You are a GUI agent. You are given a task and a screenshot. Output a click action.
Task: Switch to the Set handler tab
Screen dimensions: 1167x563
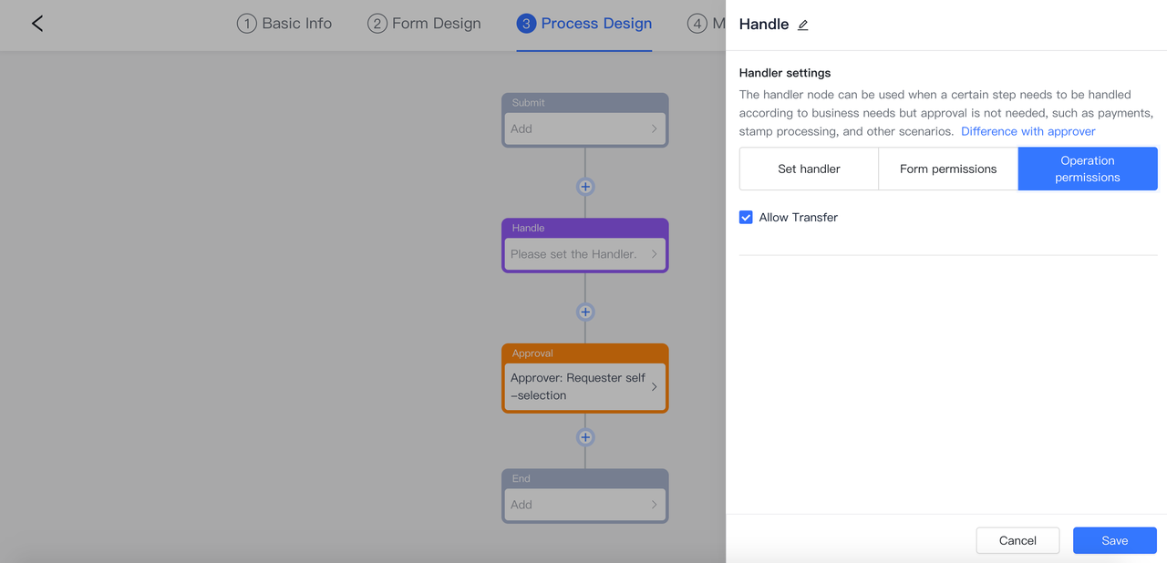[x=809, y=169]
